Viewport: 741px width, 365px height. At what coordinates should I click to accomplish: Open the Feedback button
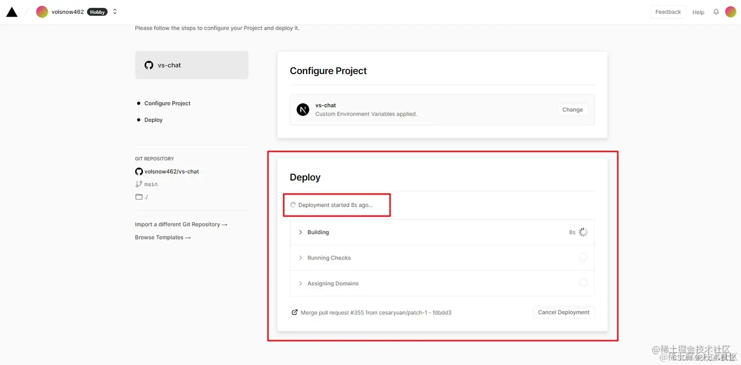tap(668, 12)
